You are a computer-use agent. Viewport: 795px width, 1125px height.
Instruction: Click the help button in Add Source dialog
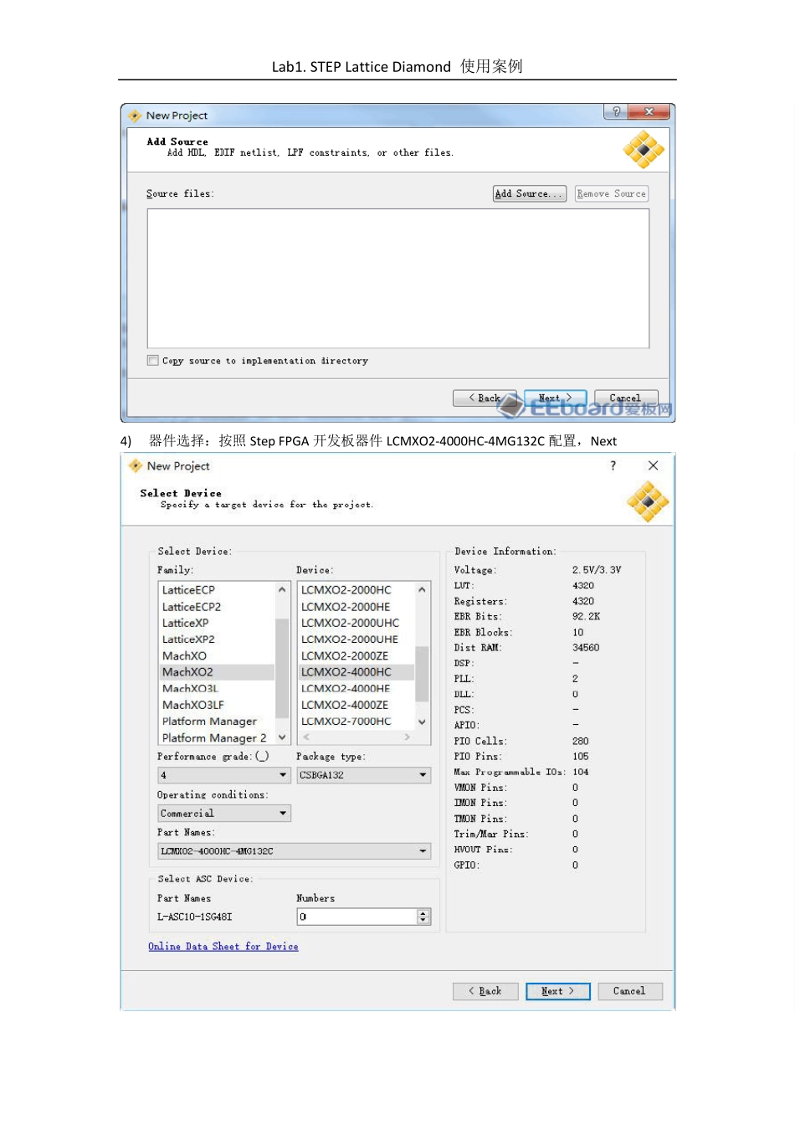(616, 112)
